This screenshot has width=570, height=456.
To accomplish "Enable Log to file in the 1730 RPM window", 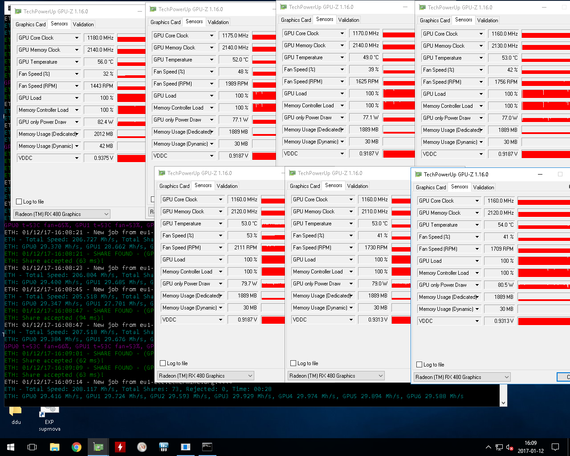I will tap(293, 363).
